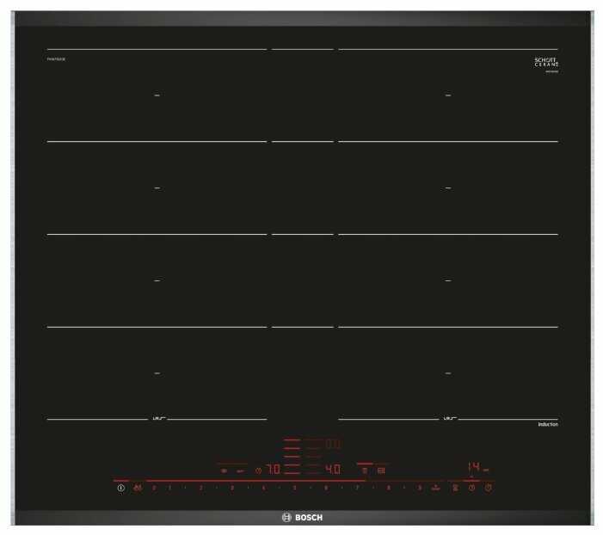Click the BOSCH logo on front trim

click(x=301, y=517)
